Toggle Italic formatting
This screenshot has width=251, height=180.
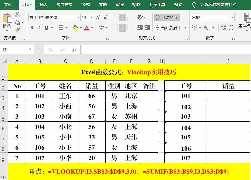pos(39,28)
